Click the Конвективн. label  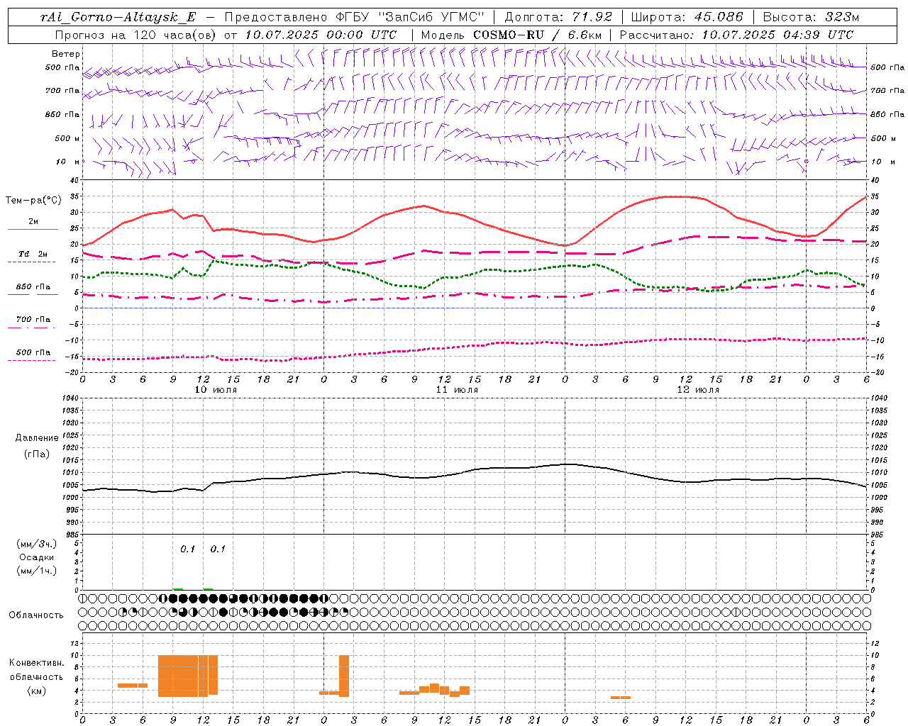point(37,663)
